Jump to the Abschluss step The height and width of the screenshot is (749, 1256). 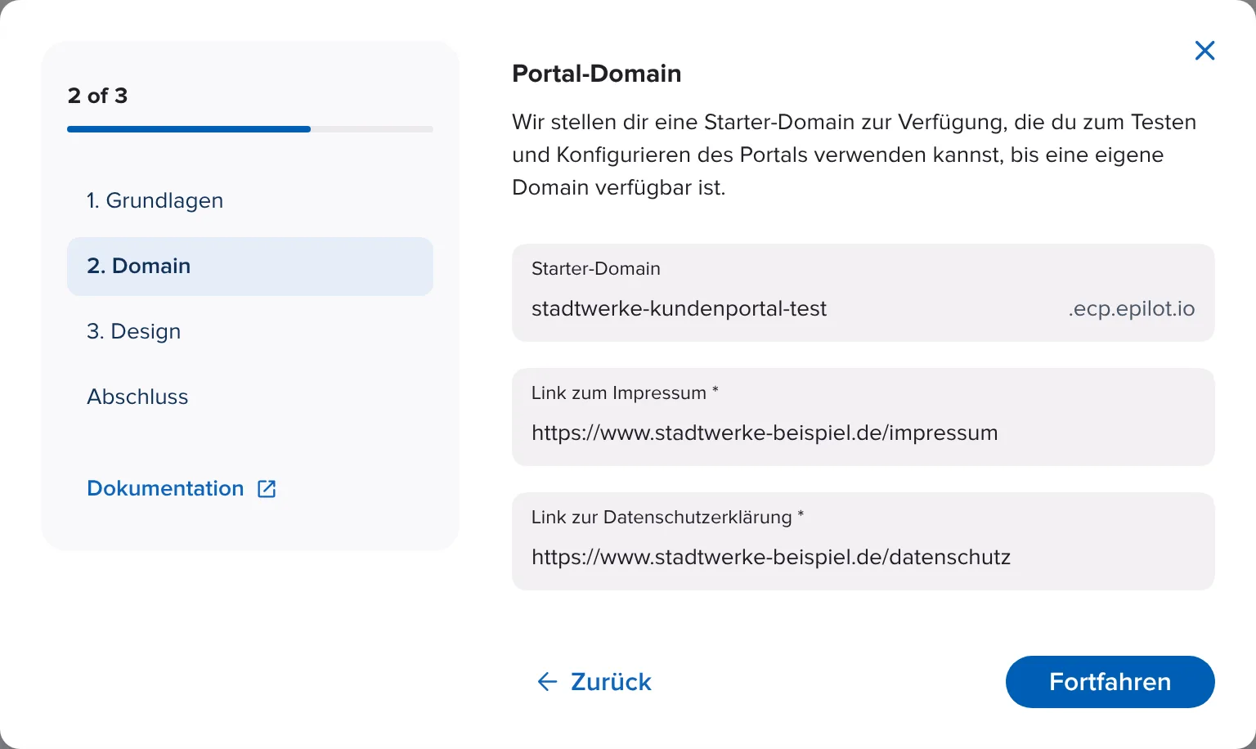click(x=250, y=397)
